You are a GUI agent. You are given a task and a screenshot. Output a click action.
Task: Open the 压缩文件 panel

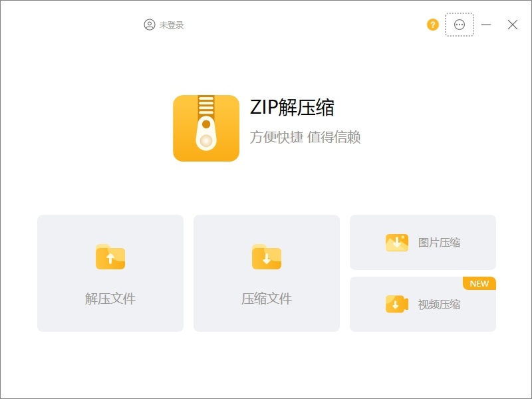point(265,273)
